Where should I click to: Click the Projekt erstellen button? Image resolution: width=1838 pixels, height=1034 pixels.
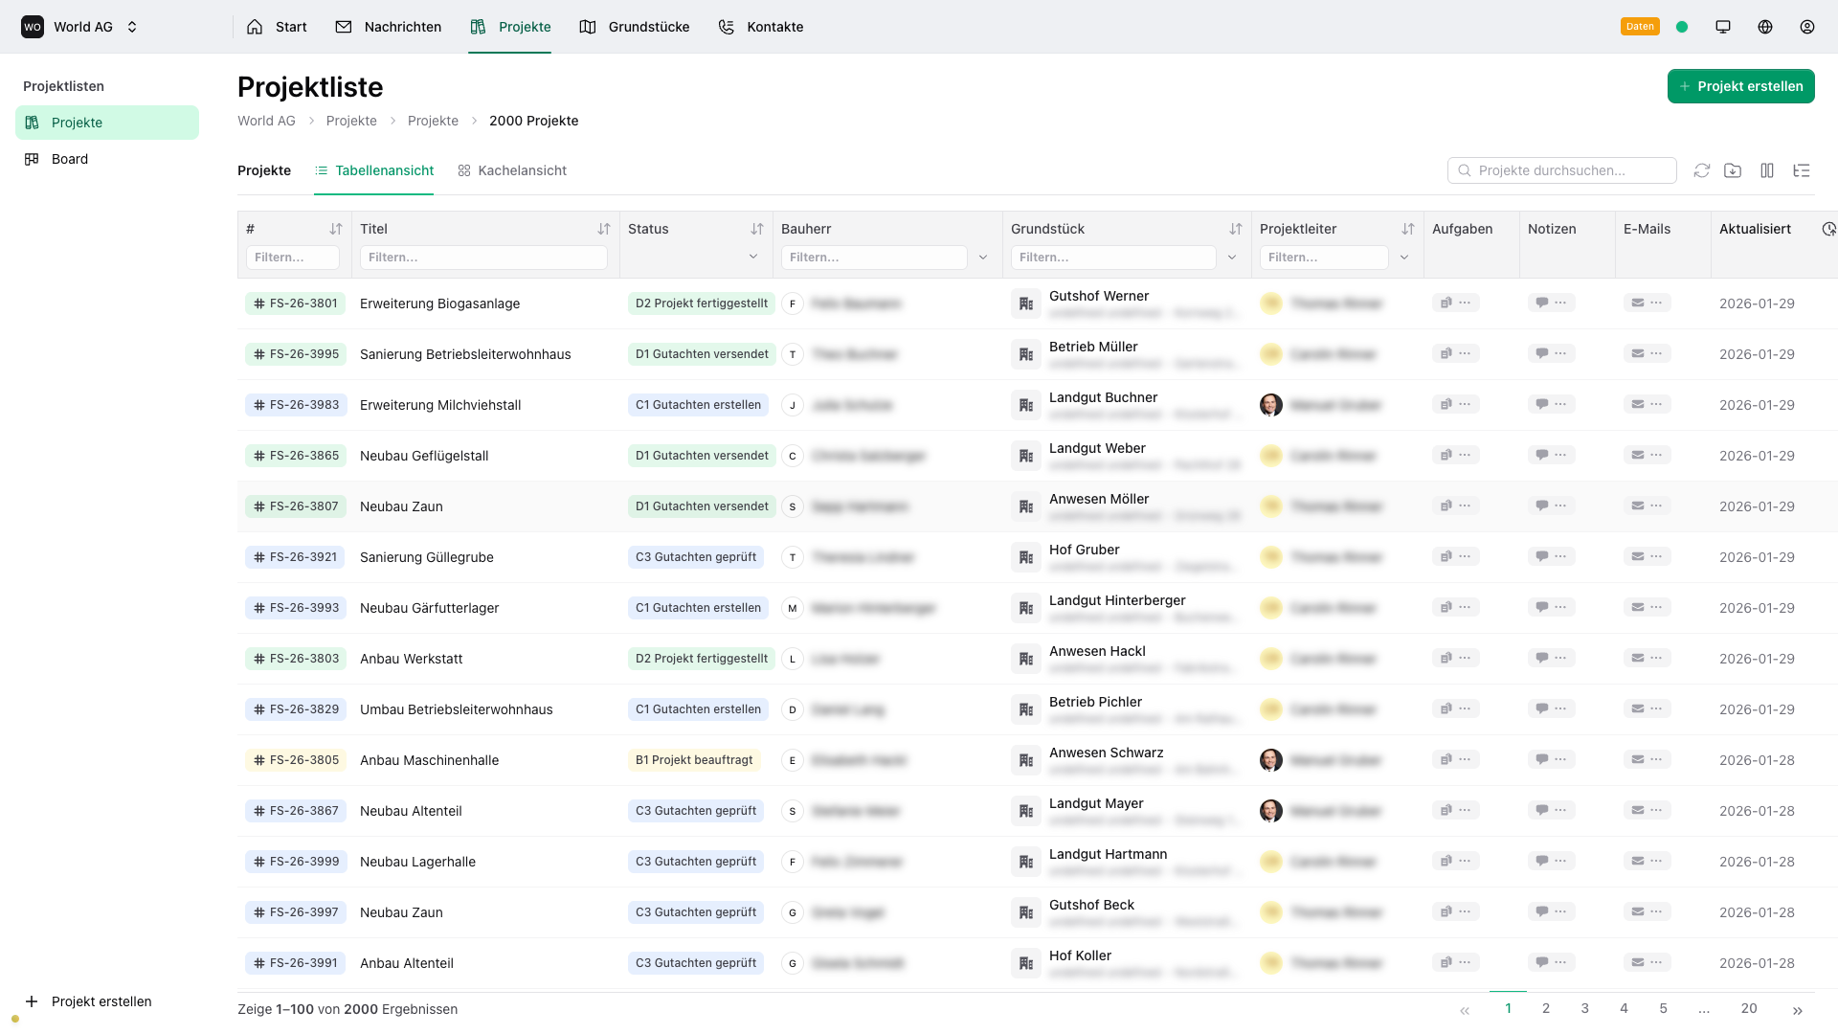pyautogui.click(x=1740, y=86)
